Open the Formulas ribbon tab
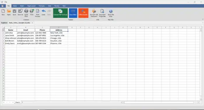The image size is (204, 110). (x=42, y=6)
